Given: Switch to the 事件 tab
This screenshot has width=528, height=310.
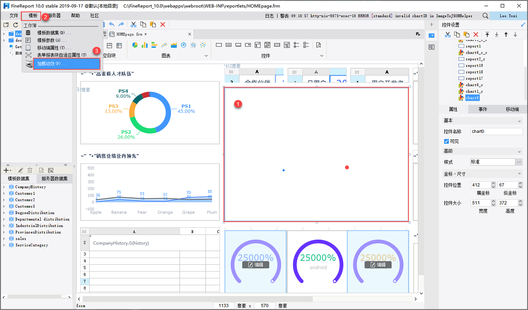Looking at the screenshot, I should tap(483, 109).
